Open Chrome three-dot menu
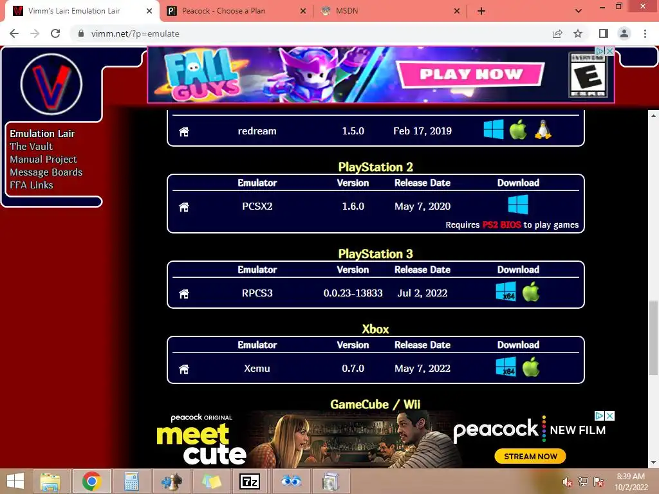This screenshot has height=494, width=659. (645, 33)
